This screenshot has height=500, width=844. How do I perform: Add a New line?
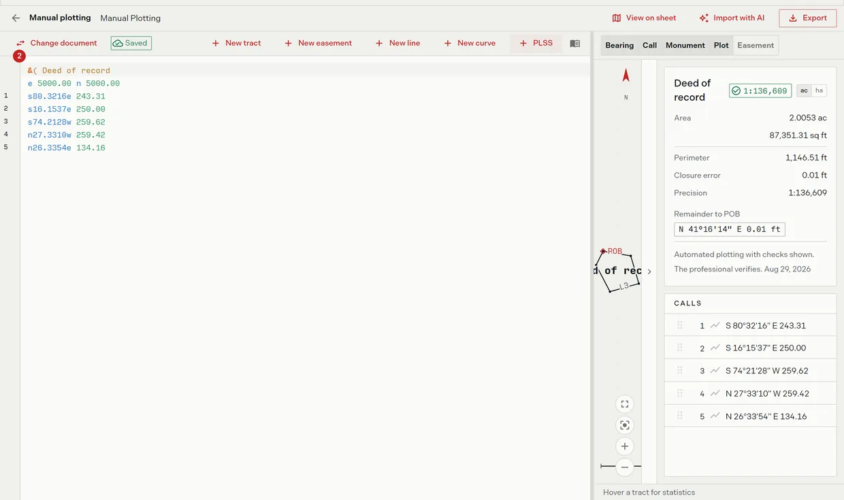coord(397,43)
